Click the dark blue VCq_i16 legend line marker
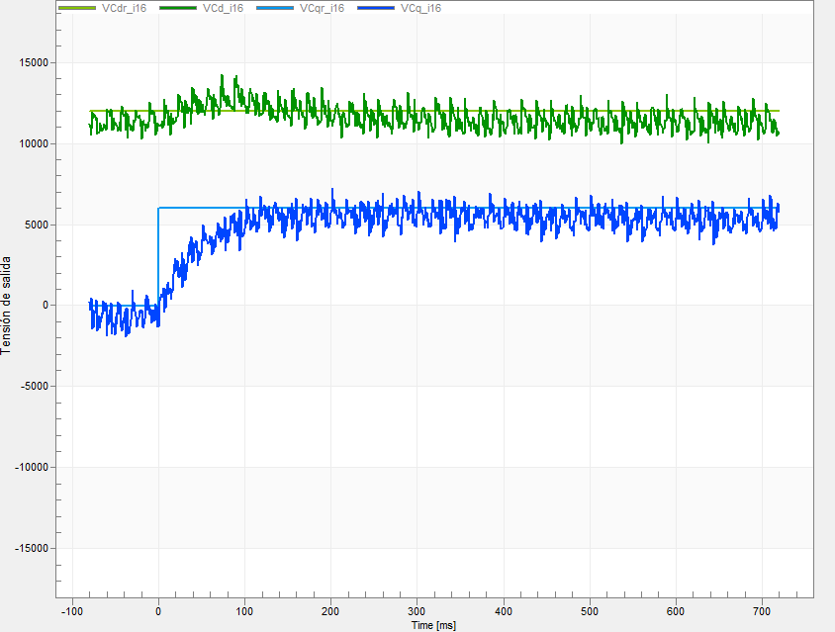Viewport: 835px width, 632px height. point(377,8)
